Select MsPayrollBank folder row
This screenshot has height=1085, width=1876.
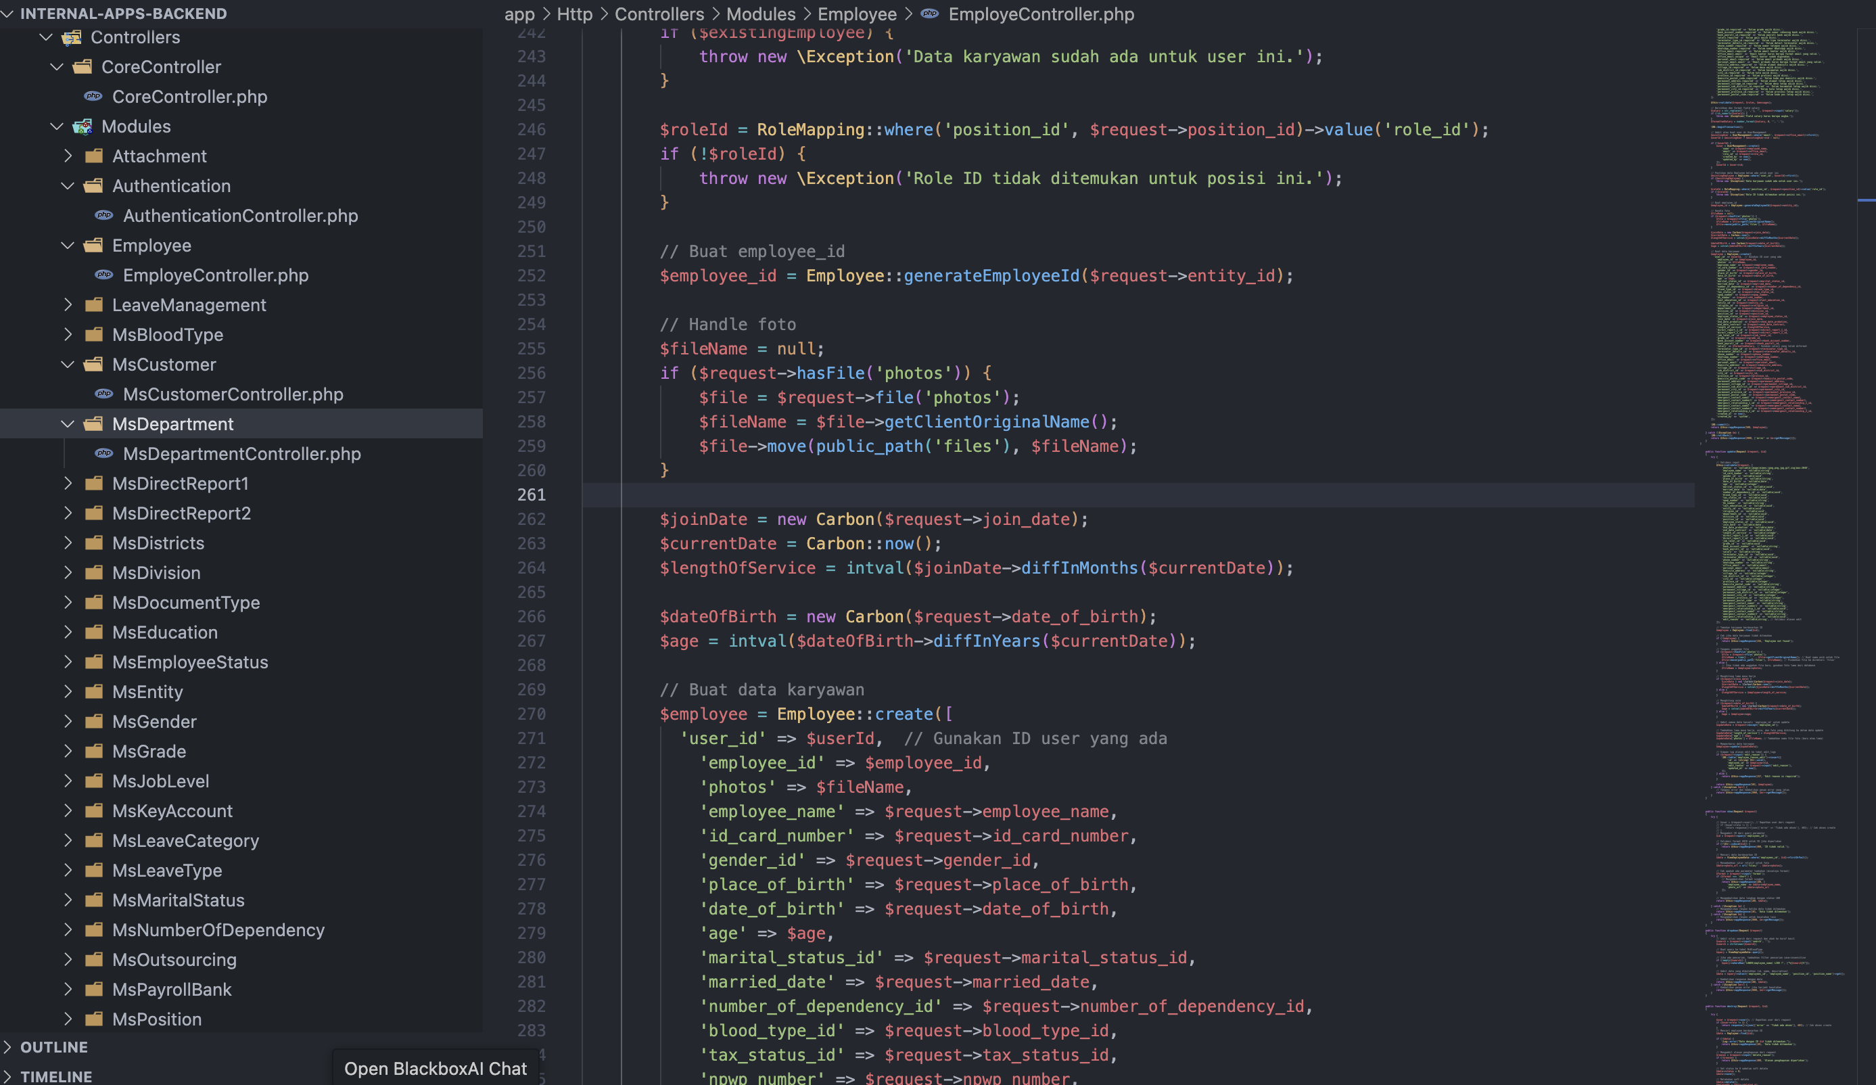pyautogui.click(x=241, y=990)
